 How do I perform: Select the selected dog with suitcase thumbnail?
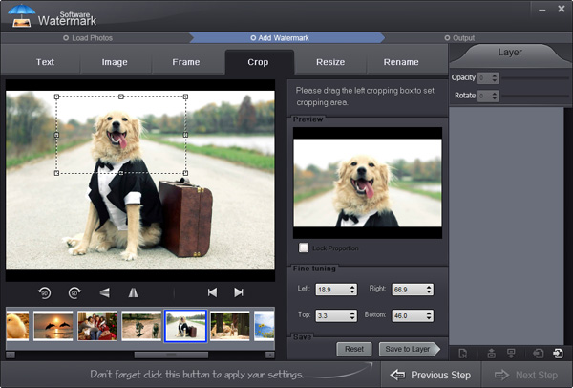[x=185, y=326]
